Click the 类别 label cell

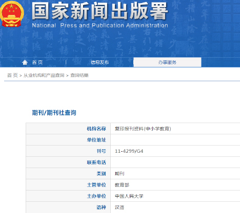pos(68,174)
